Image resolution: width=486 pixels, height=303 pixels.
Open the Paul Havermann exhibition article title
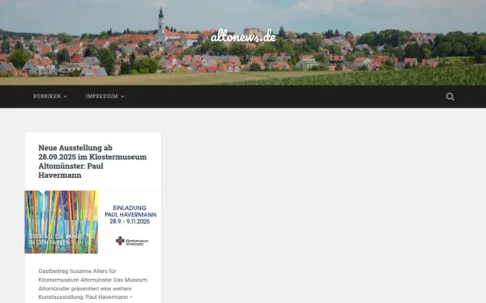tap(92, 161)
